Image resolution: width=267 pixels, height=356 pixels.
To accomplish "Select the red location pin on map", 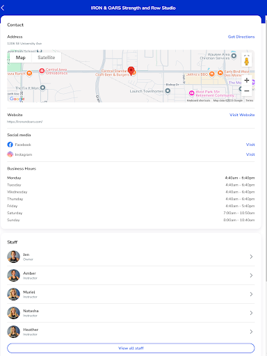I will 131,71.
